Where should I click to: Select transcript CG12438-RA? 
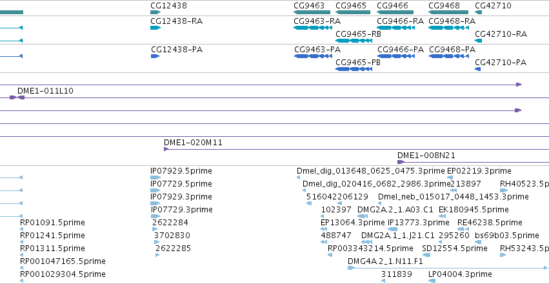155,28
